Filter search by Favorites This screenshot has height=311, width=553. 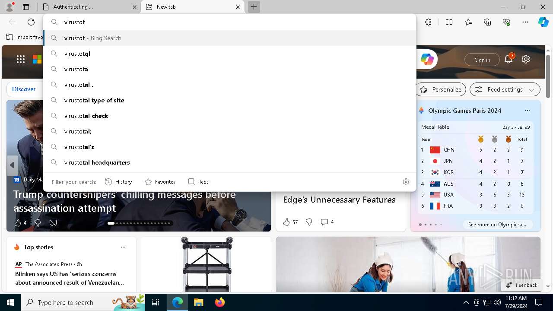pyautogui.click(x=160, y=182)
